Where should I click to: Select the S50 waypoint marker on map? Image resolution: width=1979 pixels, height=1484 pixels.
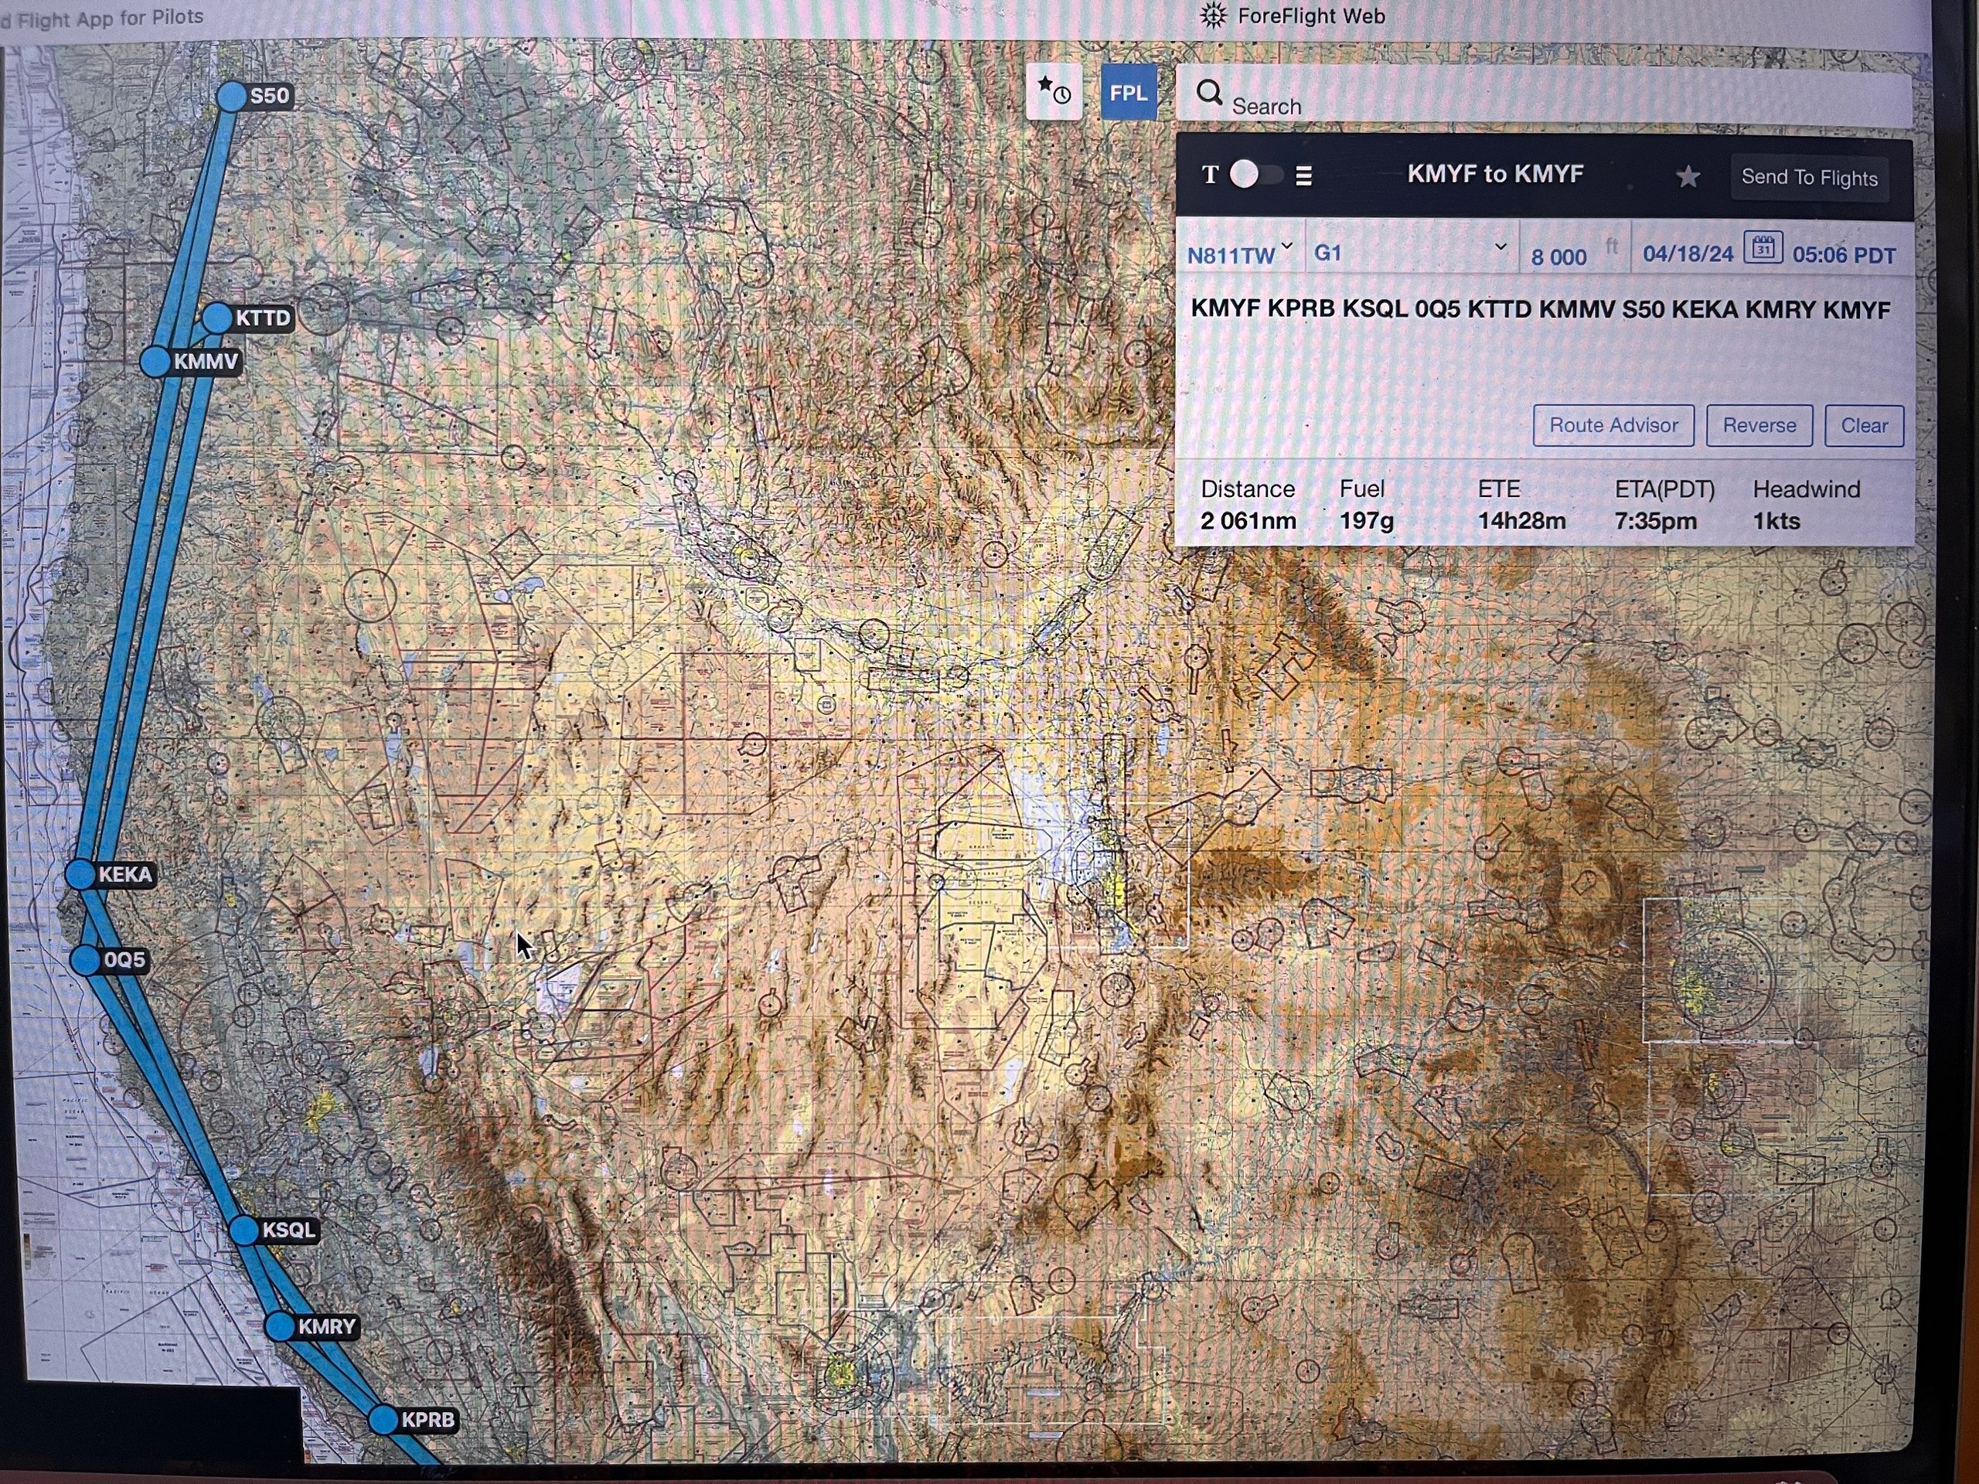pos(232,97)
